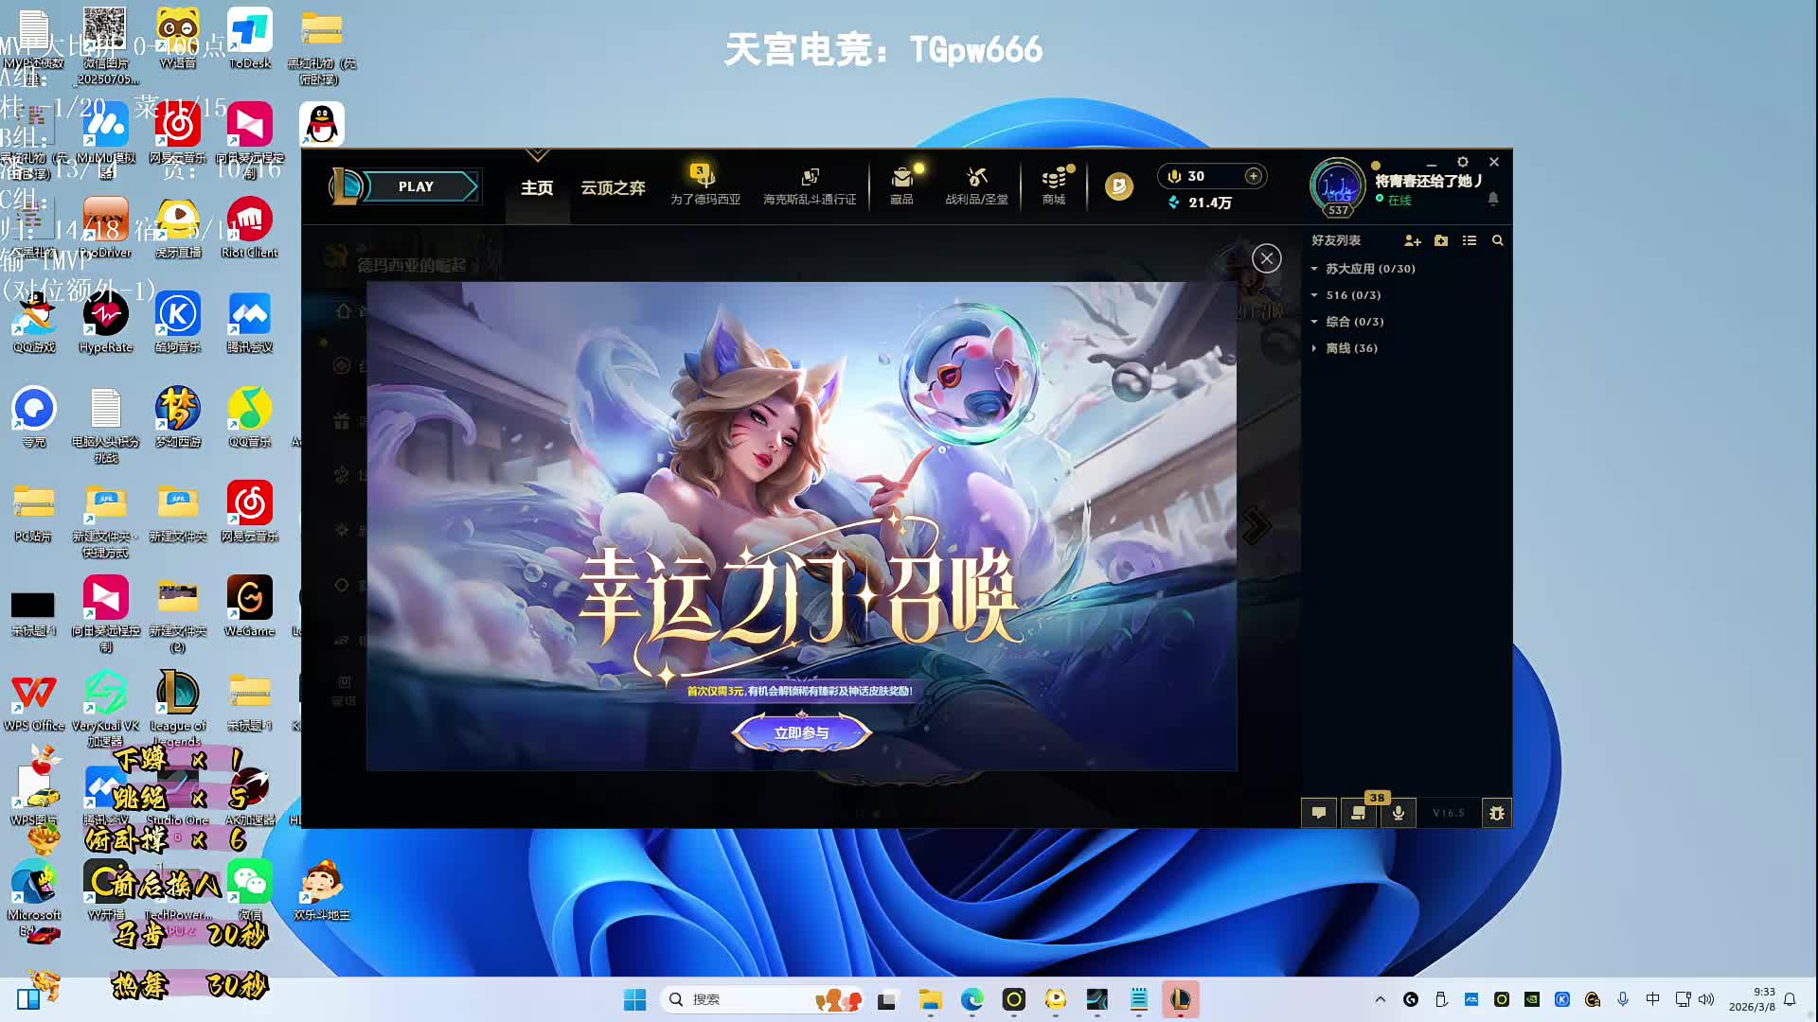Click the add friend icon
Screen dimensions: 1818x1022
[x=1412, y=240]
